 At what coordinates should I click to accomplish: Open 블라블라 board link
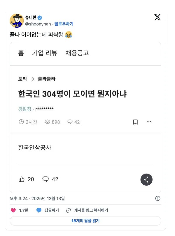46,79
